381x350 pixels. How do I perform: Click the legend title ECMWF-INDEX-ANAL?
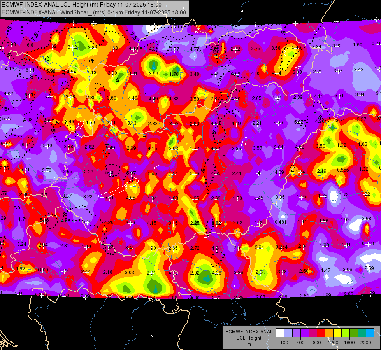(249, 332)
